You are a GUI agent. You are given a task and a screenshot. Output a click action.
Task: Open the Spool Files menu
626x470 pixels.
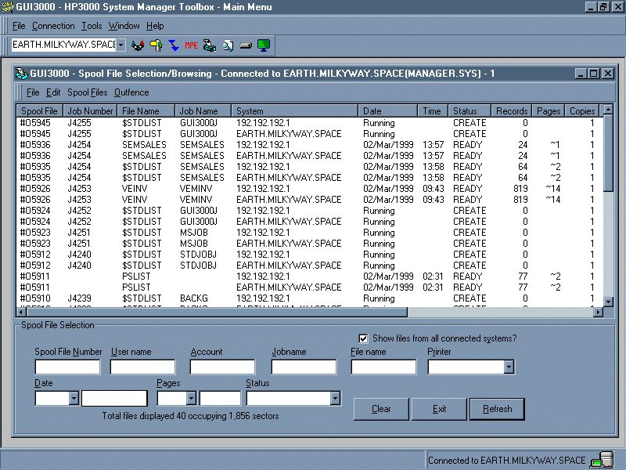coord(87,92)
